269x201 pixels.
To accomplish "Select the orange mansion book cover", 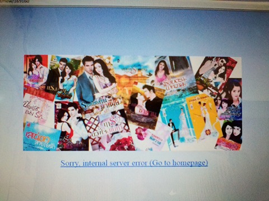I will point(133,74).
